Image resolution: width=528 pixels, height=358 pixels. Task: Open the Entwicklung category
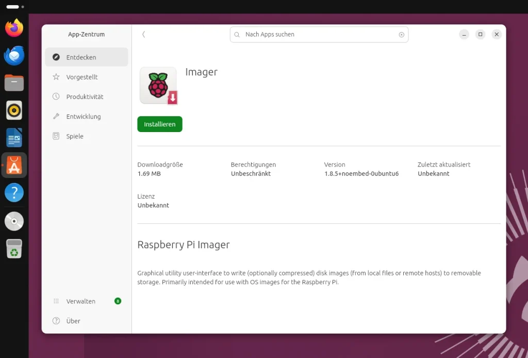87,116
